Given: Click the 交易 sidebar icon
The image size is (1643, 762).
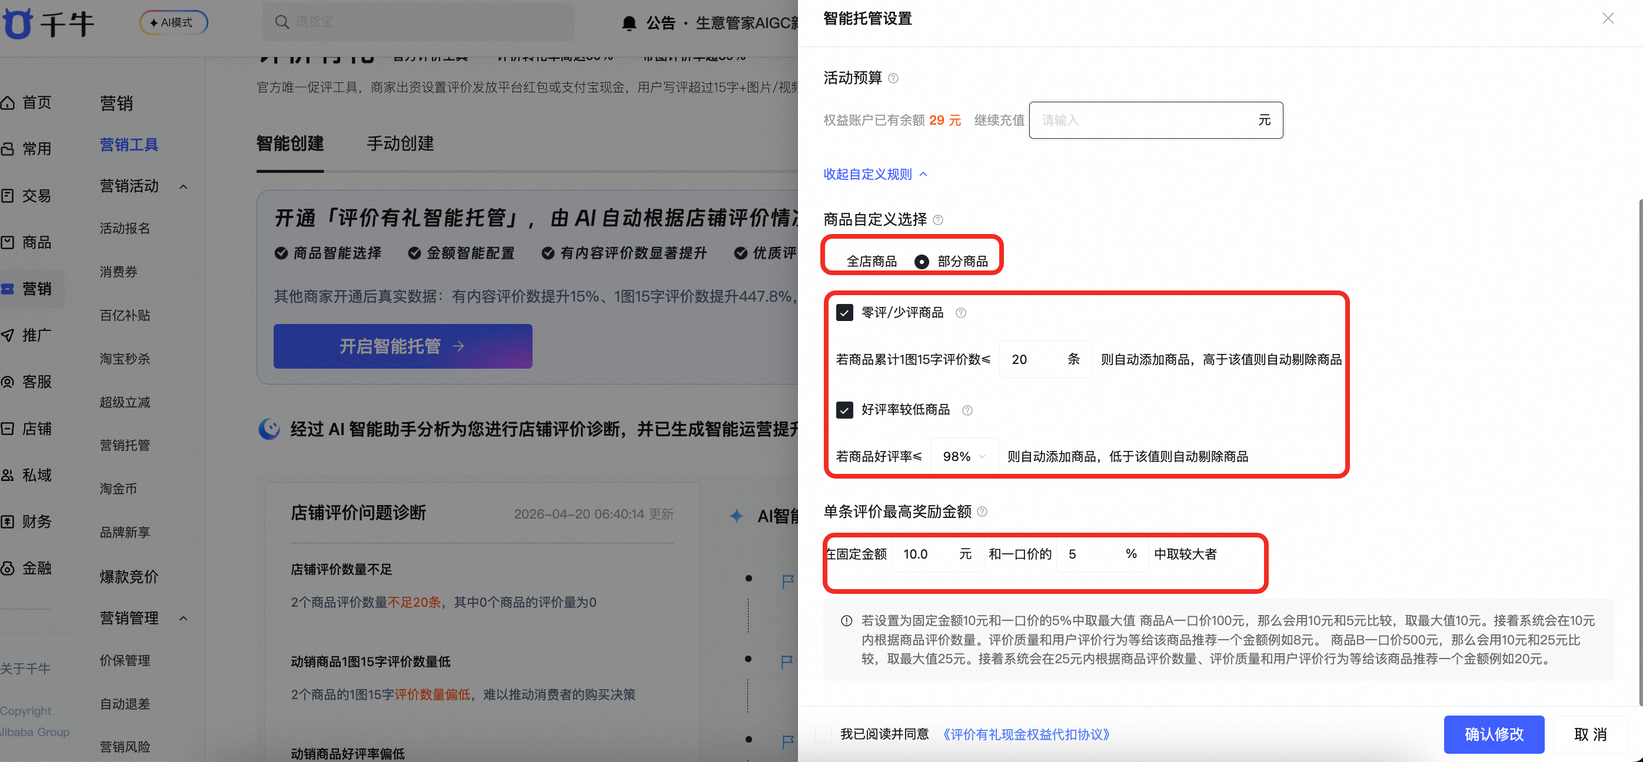Looking at the screenshot, I should click(8, 196).
